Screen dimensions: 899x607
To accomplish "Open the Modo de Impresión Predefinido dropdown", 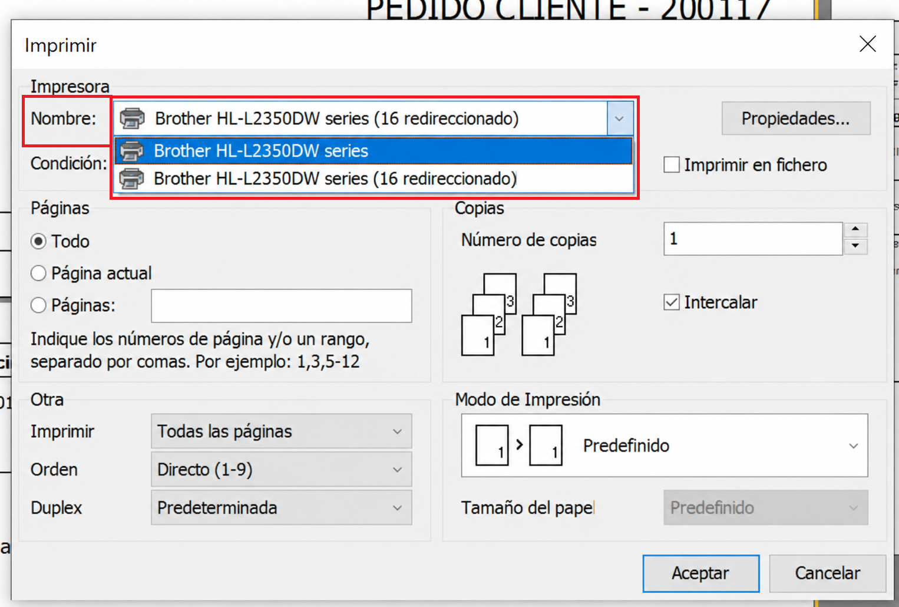I will [x=665, y=446].
